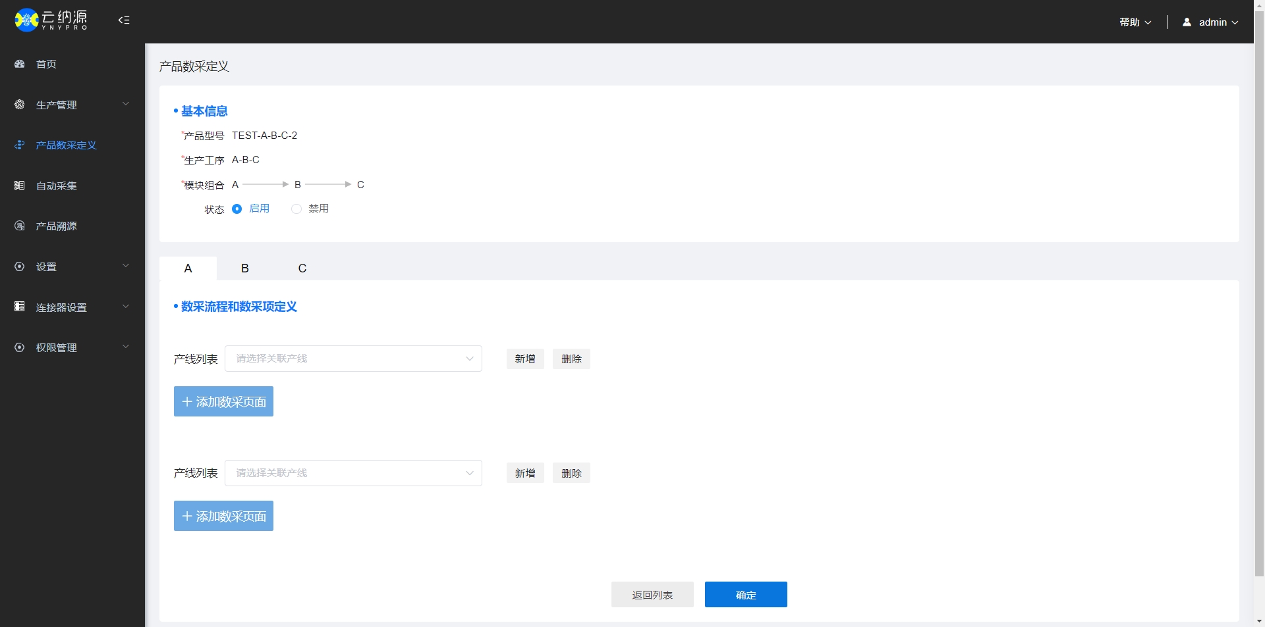Image resolution: width=1265 pixels, height=627 pixels.
Task: Click the scrollbar down arrow
Action: click(x=1259, y=621)
